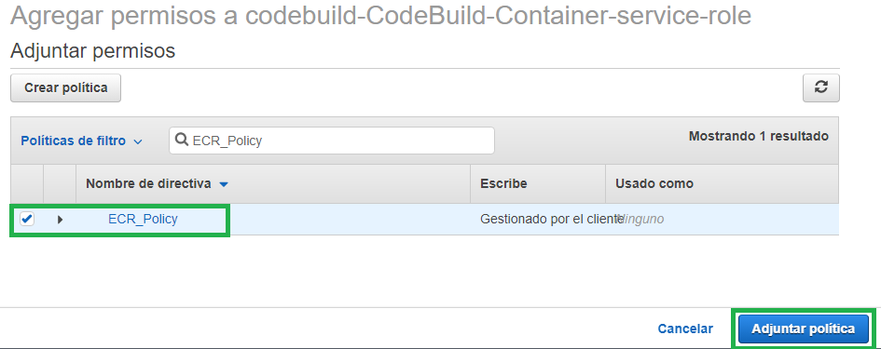Click the Adjuntar permisos heading
This screenshot has height=349, width=881.
[92, 51]
